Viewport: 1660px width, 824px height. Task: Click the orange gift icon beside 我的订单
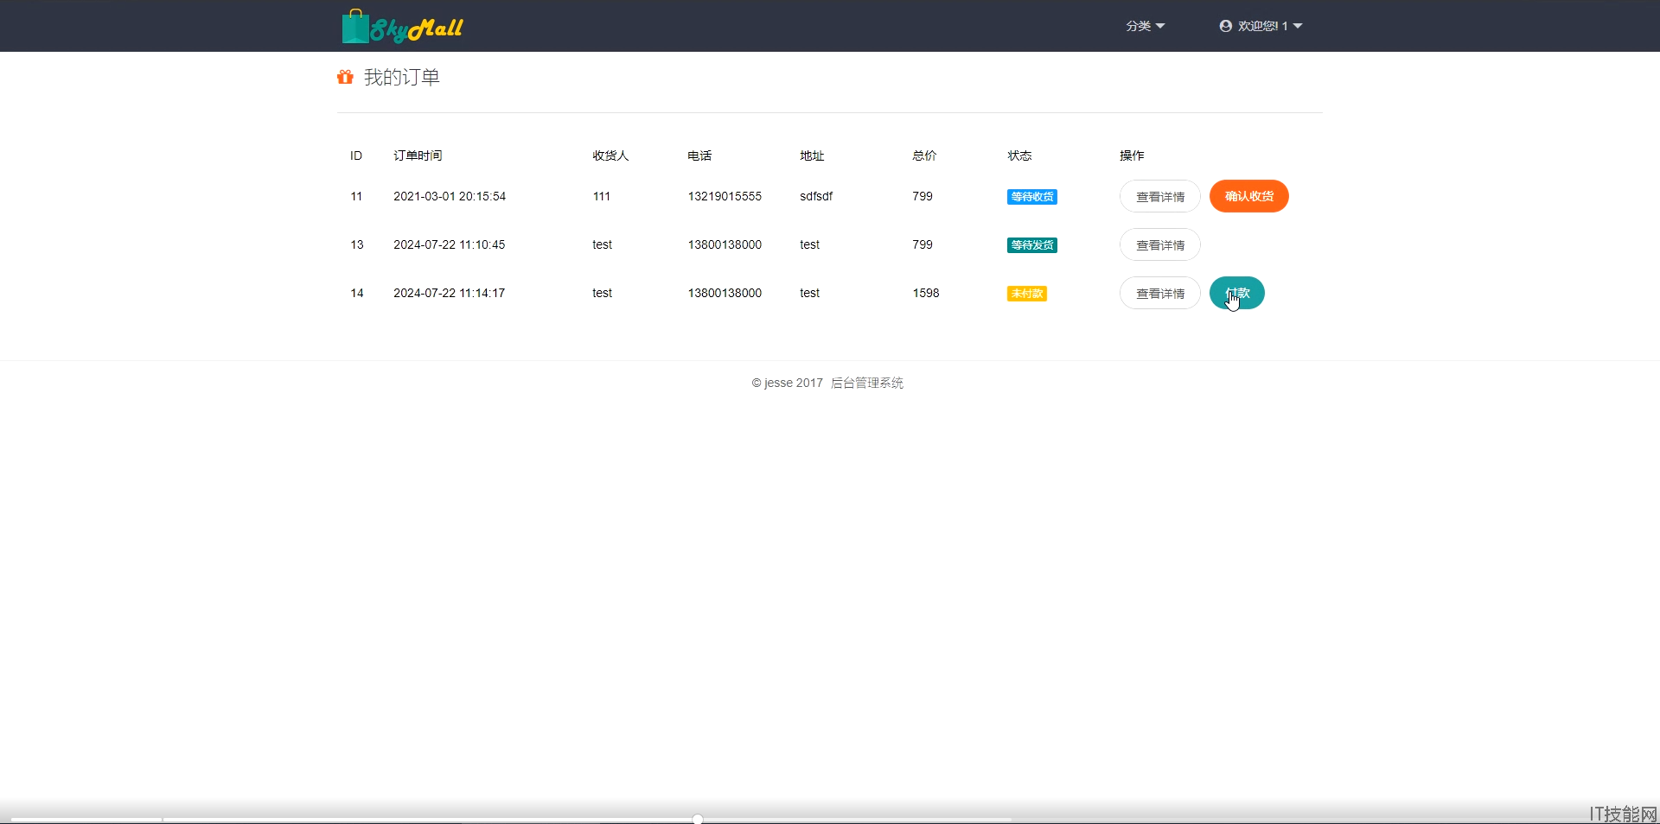[345, 77]
